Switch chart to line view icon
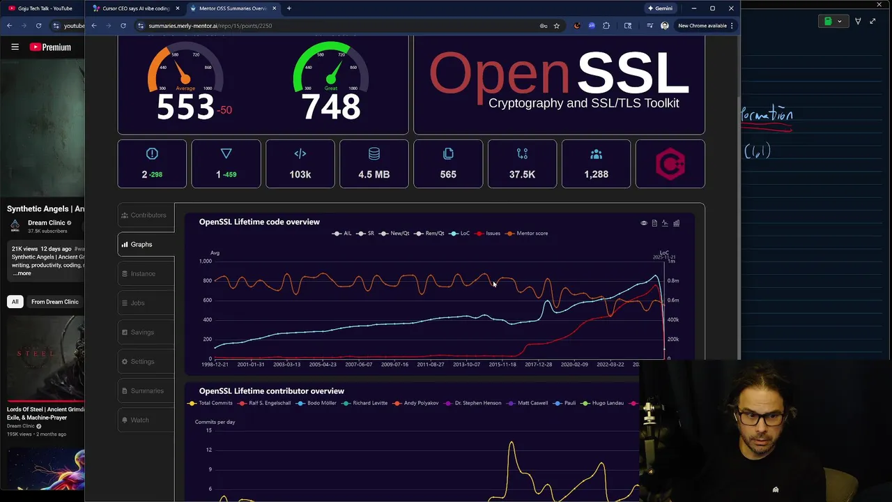 665,223
